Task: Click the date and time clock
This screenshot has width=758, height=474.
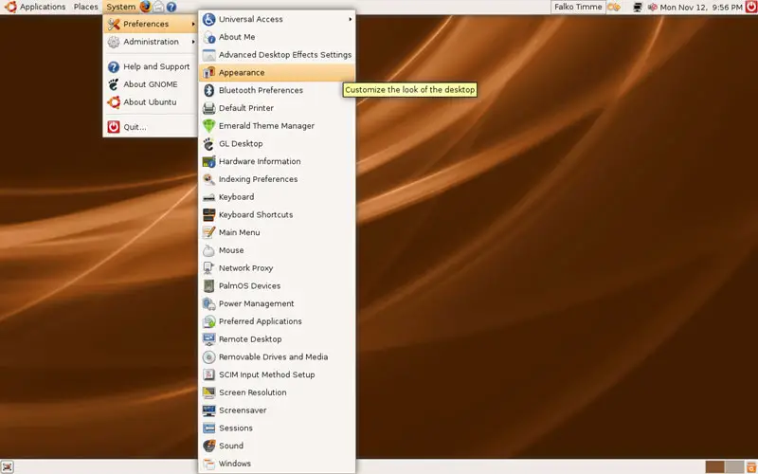Action: tap(701, 8)
